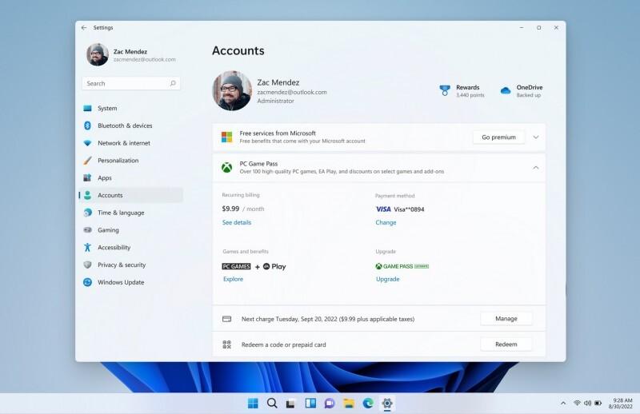Open Chat icon on the taskbar

point(330,404)
